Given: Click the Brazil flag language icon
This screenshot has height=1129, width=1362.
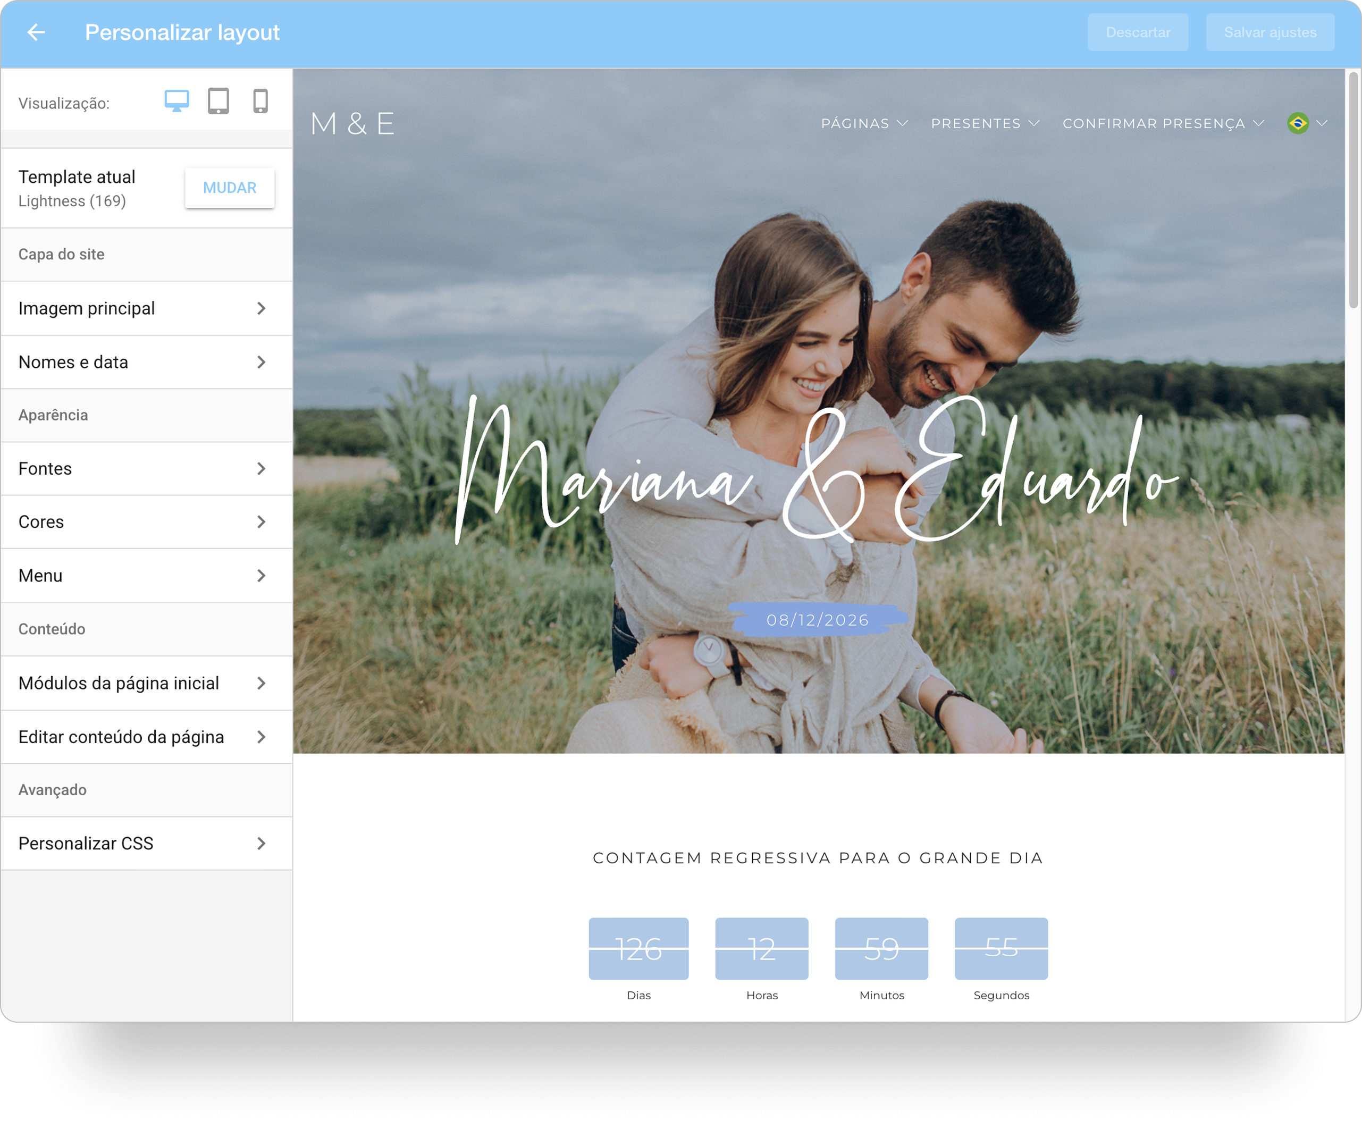Looking at the screenshot, I should point(1298,123).
